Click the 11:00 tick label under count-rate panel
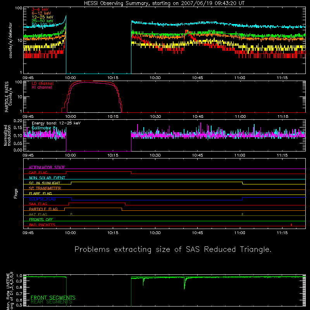Viewport: 310px width, 310px height. click(240, 78)
